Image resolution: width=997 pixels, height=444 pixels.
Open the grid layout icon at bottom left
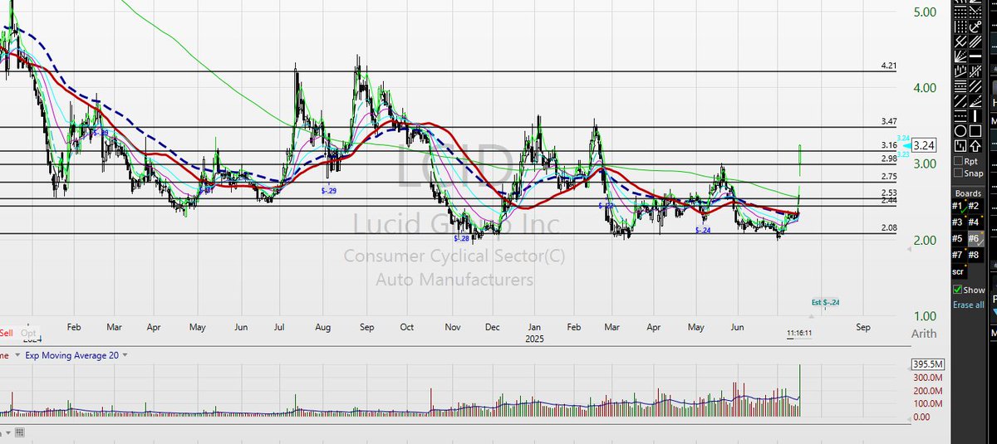point(19,432)
